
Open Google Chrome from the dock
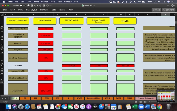click(x=160, y=107)
